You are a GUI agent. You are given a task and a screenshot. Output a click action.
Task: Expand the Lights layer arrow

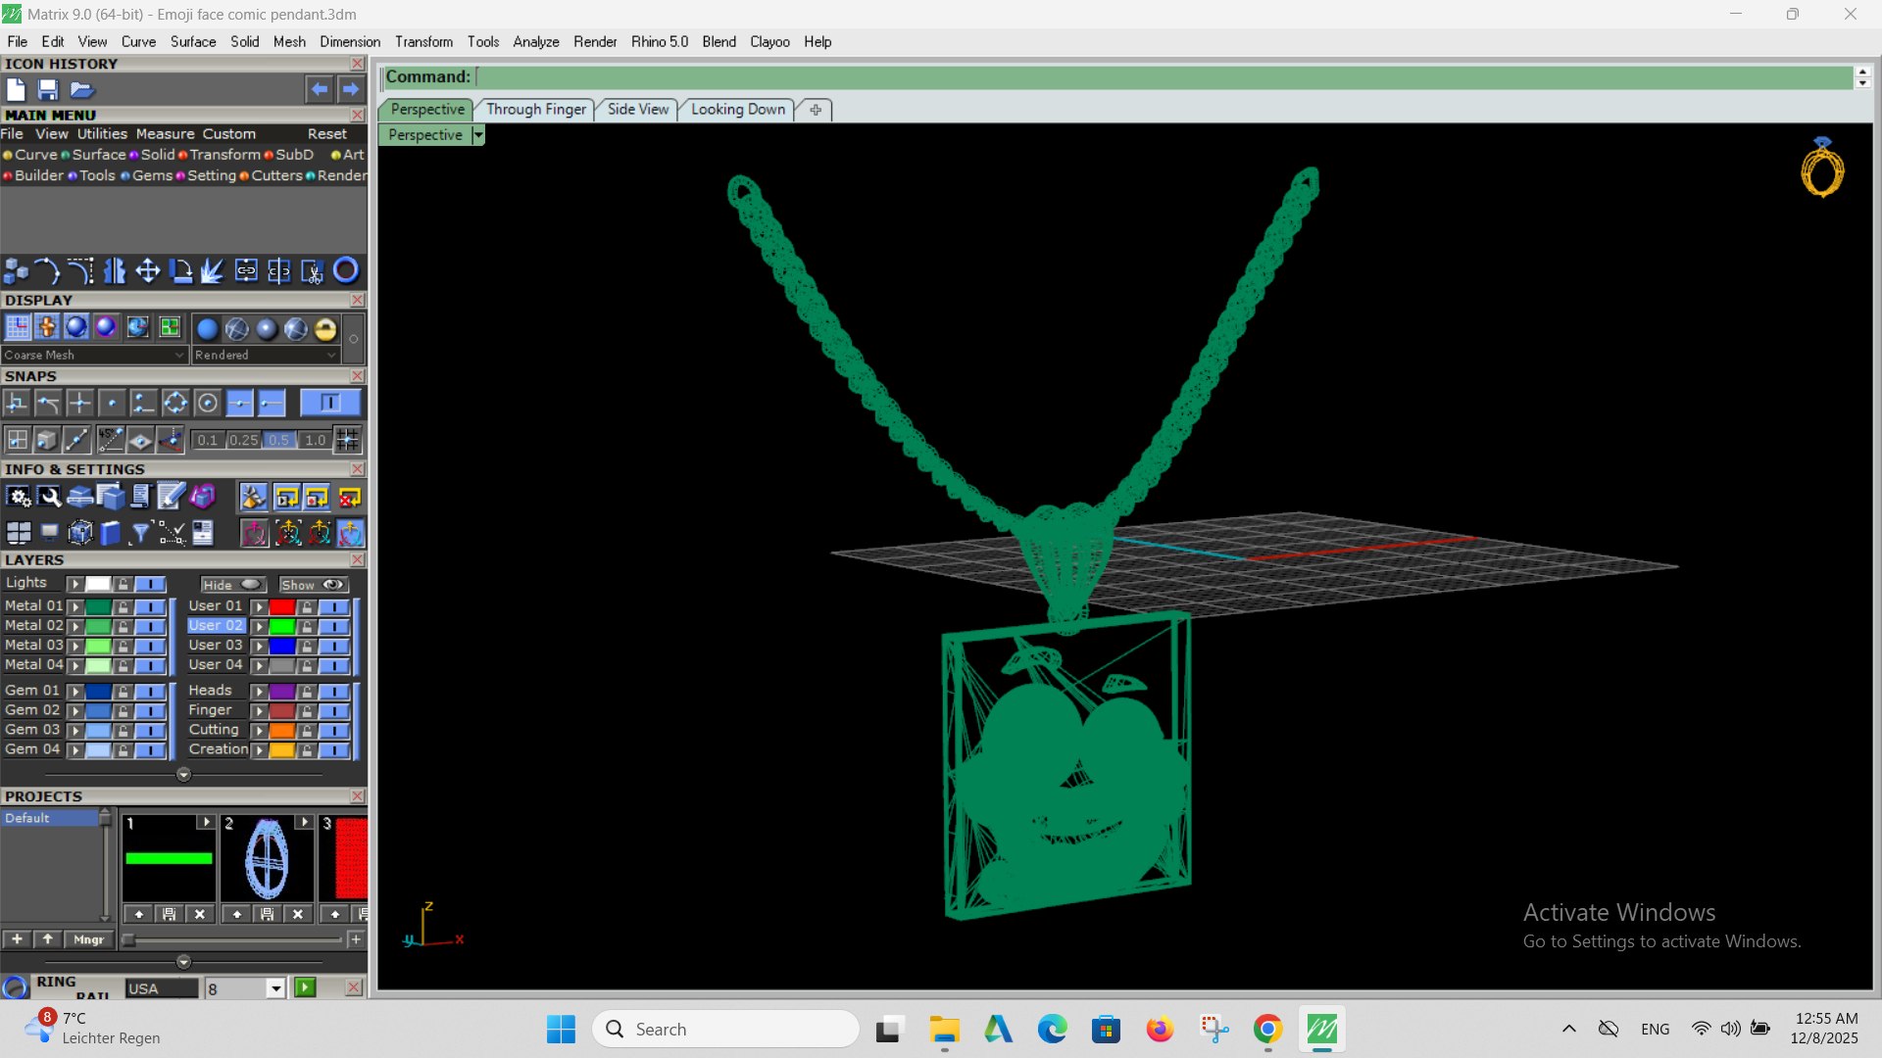pyautogui.click(x=75, y=584)
